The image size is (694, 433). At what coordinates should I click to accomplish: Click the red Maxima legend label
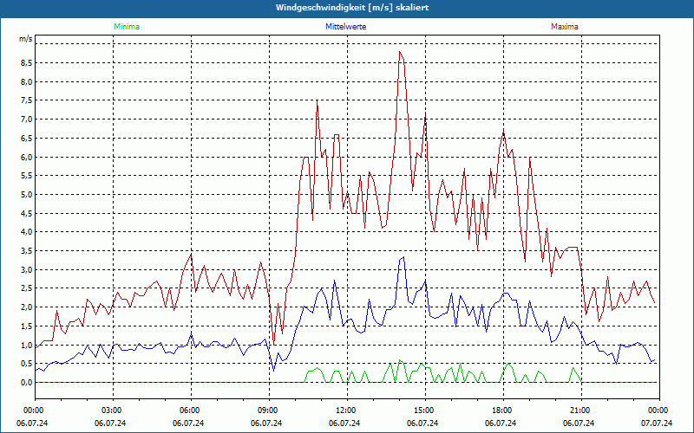pos(565,27)
